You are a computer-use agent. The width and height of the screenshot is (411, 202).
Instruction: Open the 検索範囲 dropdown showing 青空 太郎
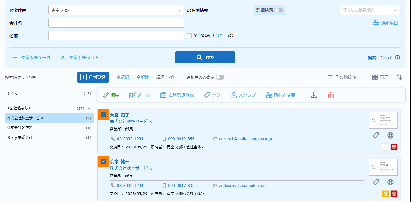tap(116, 10)
